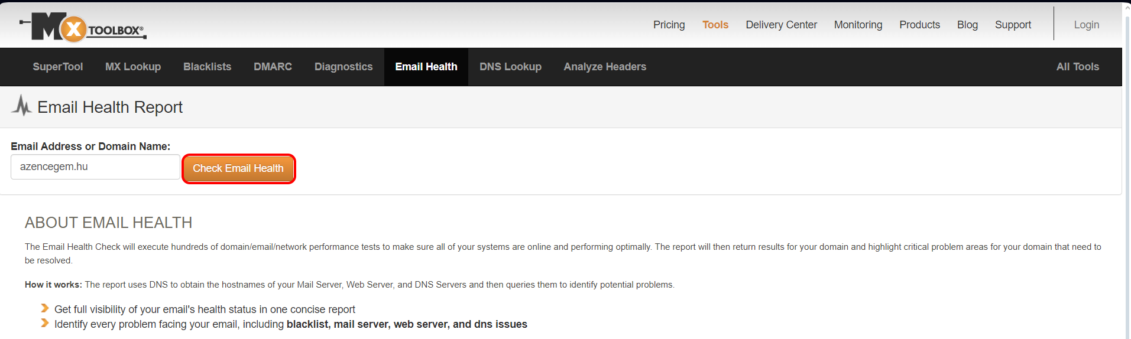Click the Login link

coord(1086,25)
